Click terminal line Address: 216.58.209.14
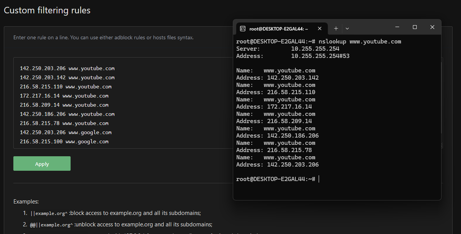 click(x=274, y=121)
